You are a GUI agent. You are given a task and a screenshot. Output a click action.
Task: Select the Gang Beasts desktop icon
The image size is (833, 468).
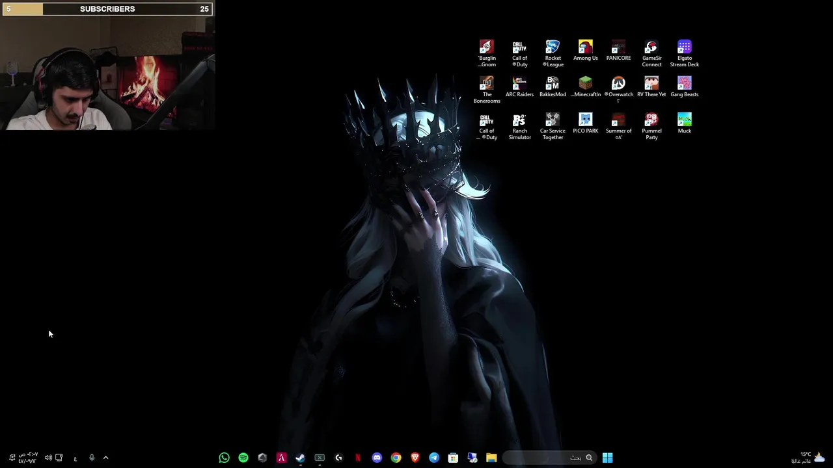click(685, 87)
